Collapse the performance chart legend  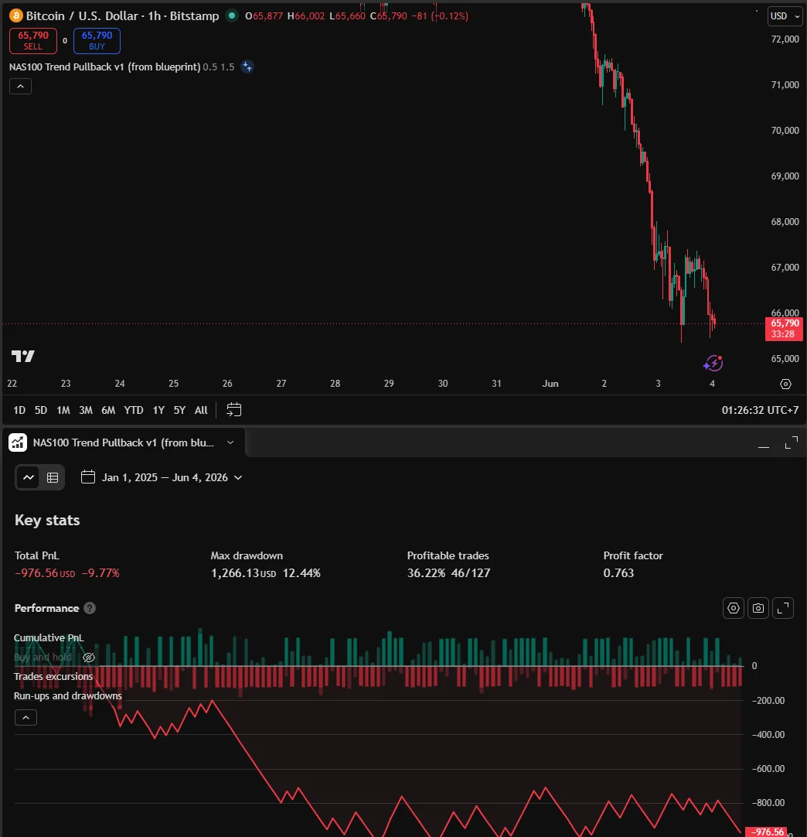[x=26, y=717]
